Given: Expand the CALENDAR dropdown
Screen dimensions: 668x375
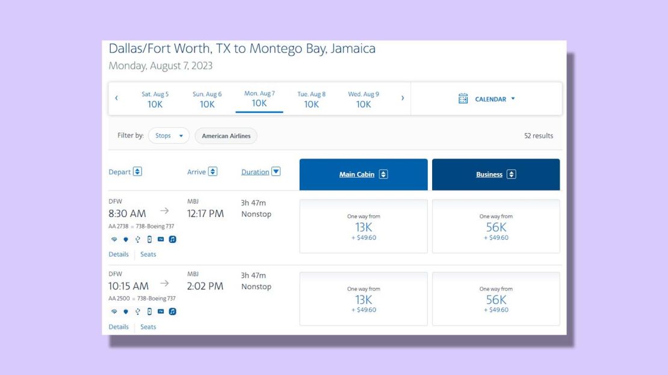Looking at the screenshot, I should tap(486, 99).
